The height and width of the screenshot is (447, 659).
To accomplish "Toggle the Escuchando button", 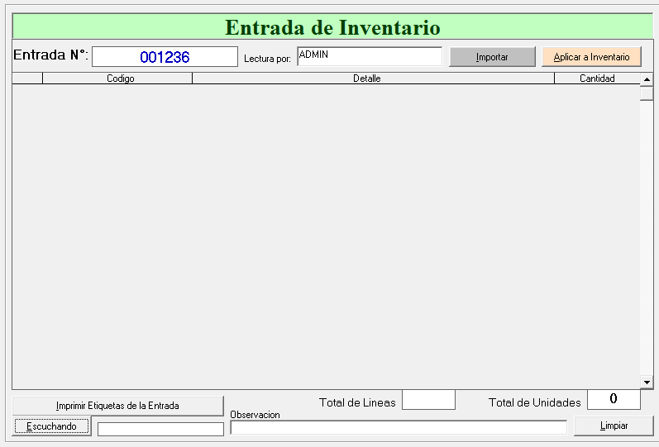I will point(52,426).
